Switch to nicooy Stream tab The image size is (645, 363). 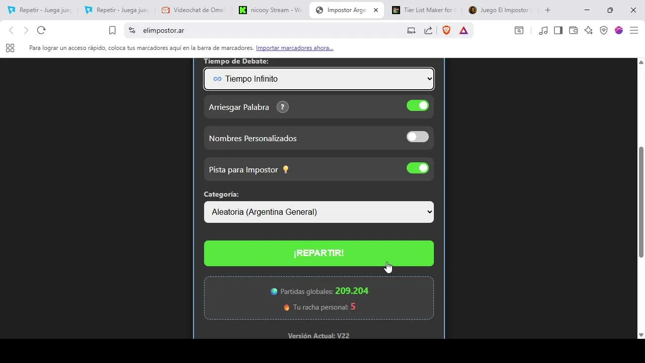tap(271, 10)
